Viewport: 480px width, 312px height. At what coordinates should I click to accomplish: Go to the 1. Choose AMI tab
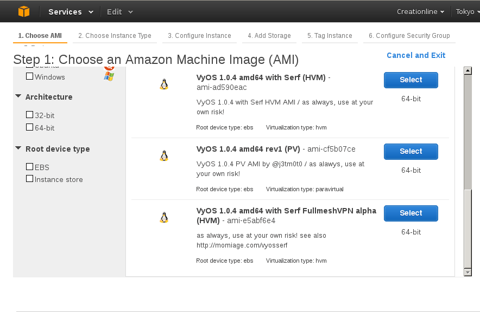click(40, 36)
